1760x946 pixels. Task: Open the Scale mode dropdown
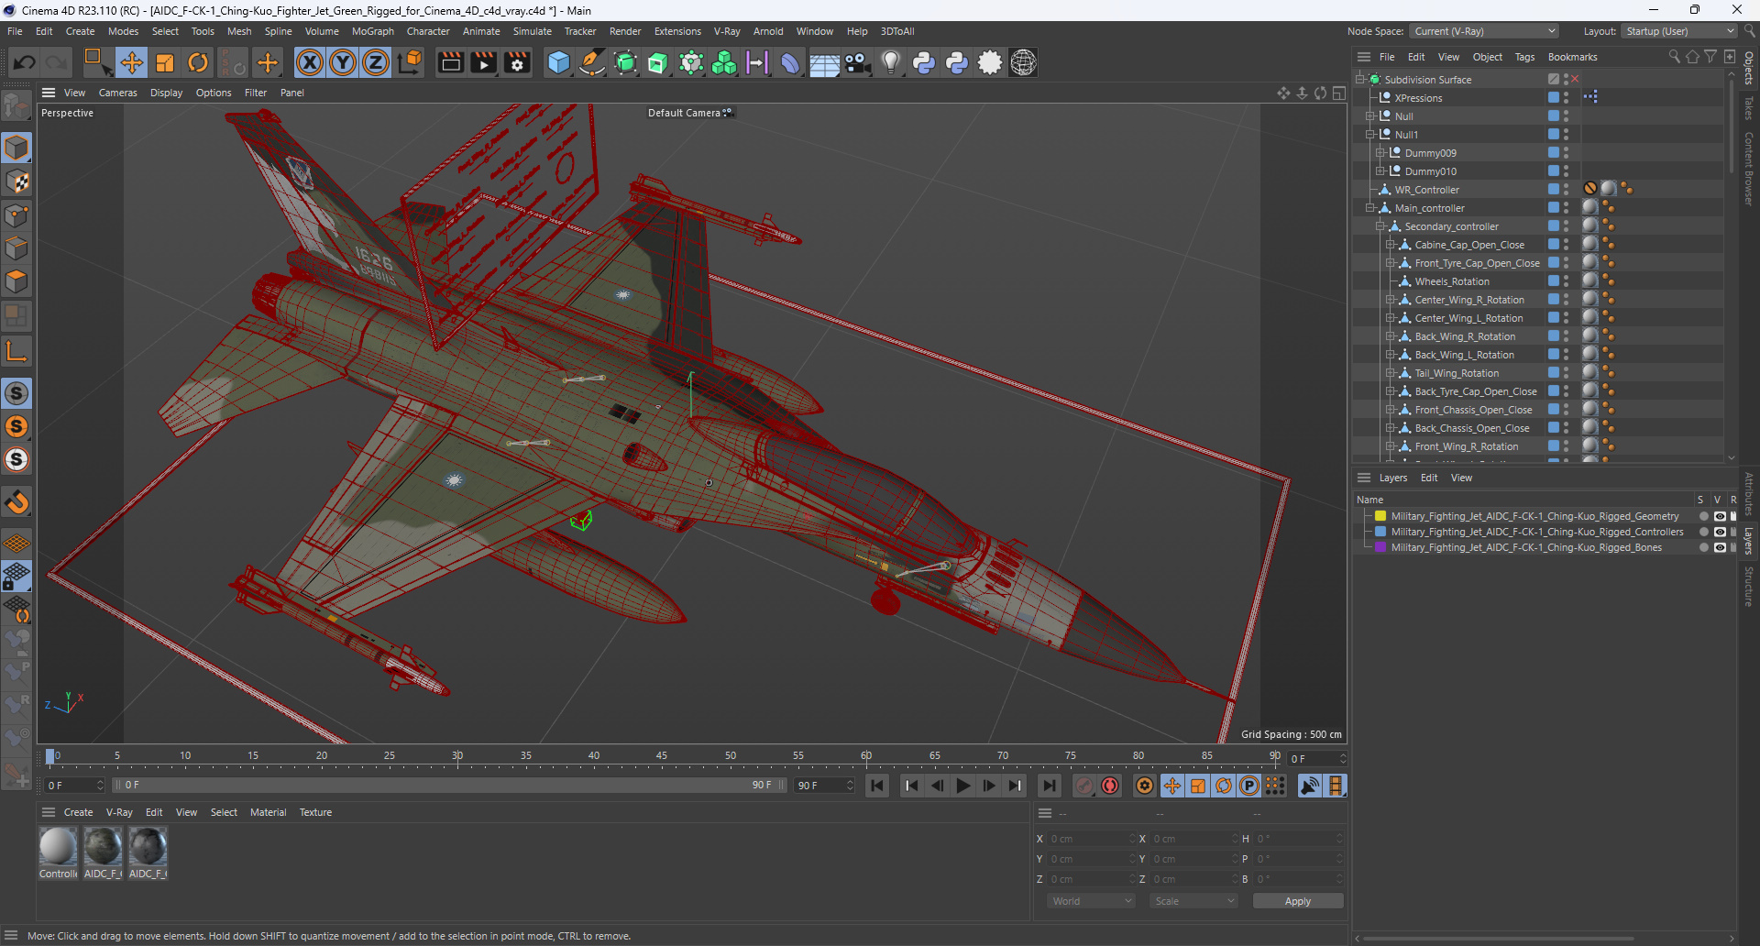point(1193,901)
